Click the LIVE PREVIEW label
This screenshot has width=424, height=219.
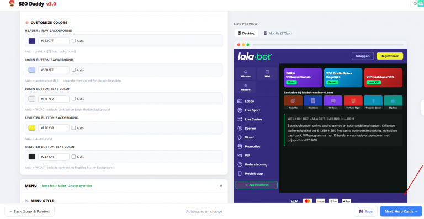coord(246,24)
